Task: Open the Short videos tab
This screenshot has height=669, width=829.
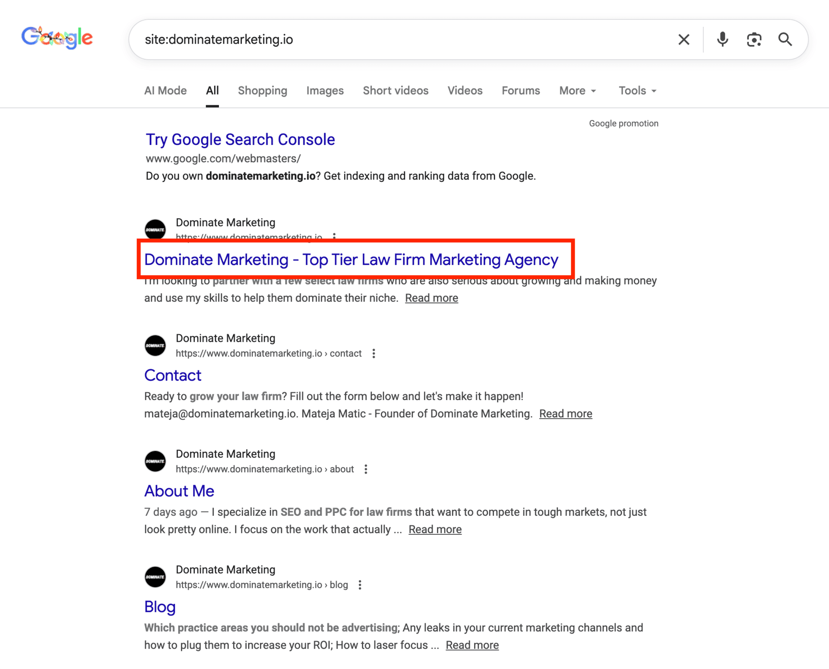Action: tap(396, 91)
